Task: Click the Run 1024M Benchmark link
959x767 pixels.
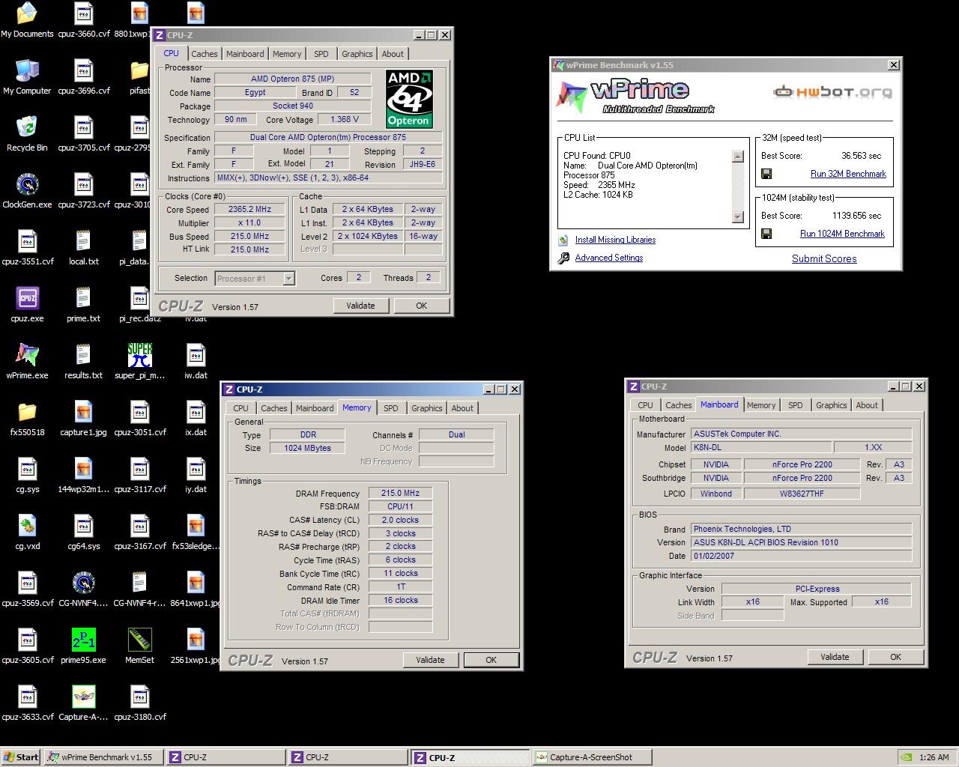Action: click(x=842, y=234)
